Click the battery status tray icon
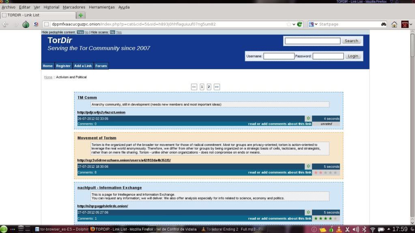Image resolution: width=415 pixels, height=233 pixels. click(381, 229)
